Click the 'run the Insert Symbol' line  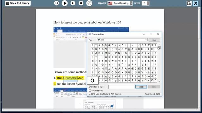pos(71,84)
